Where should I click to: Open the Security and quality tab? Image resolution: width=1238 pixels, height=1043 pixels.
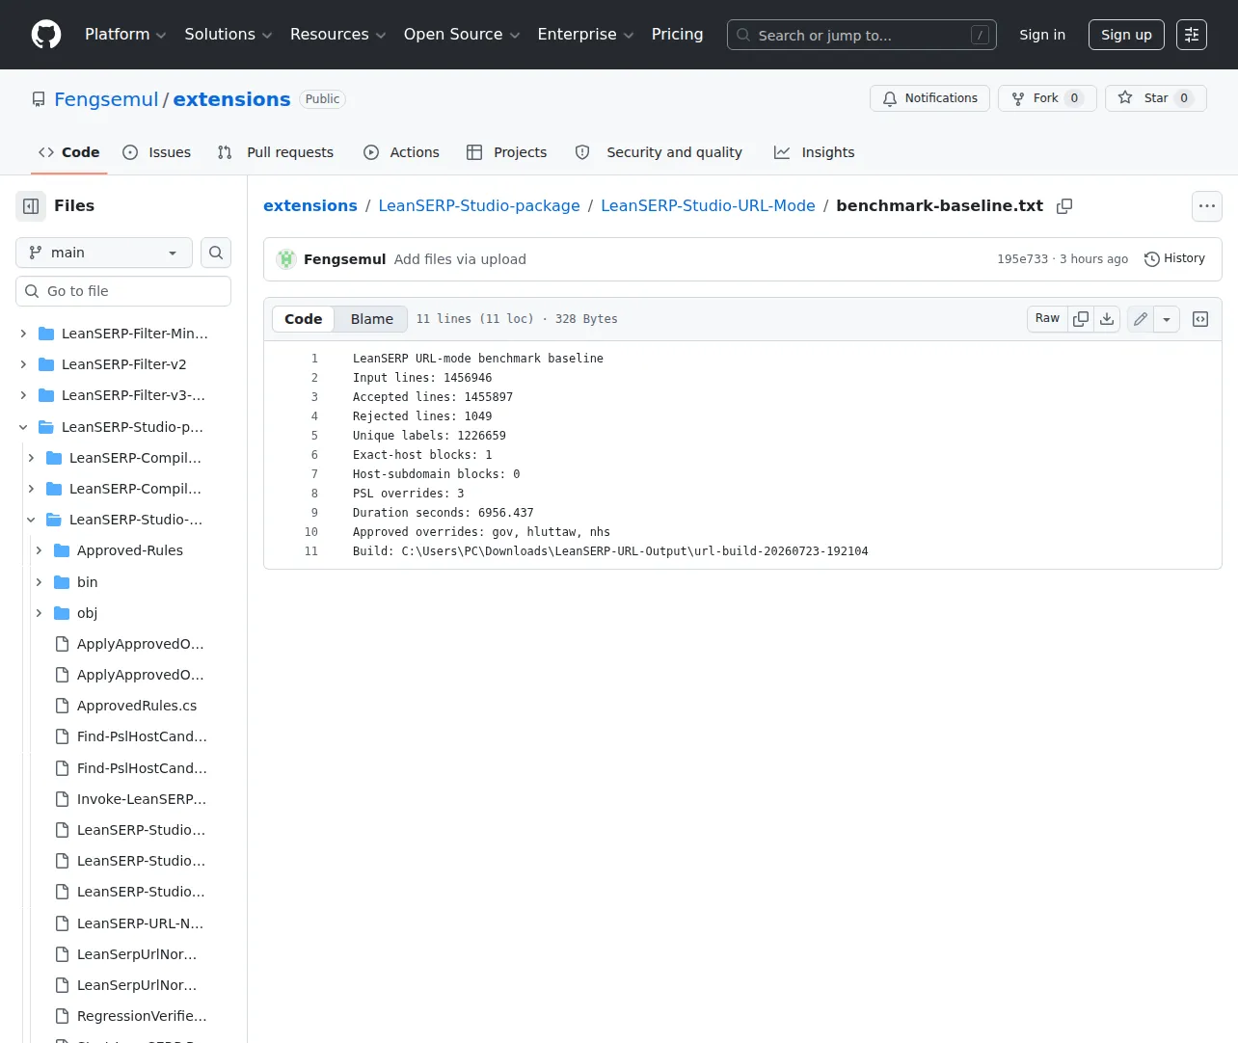659,152
